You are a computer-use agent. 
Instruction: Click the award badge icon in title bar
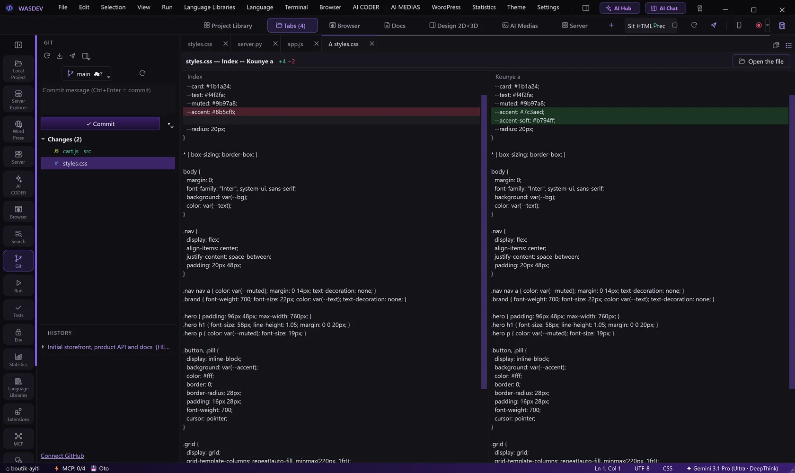pos(700,8)
